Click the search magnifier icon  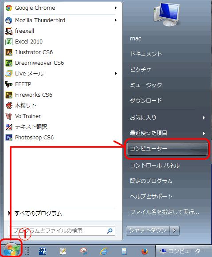click(110, 231)
